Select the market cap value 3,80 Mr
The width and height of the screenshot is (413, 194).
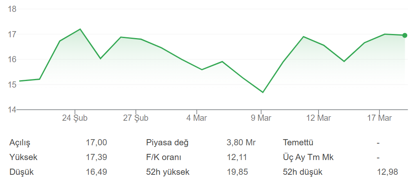click(x=241, y=143)
